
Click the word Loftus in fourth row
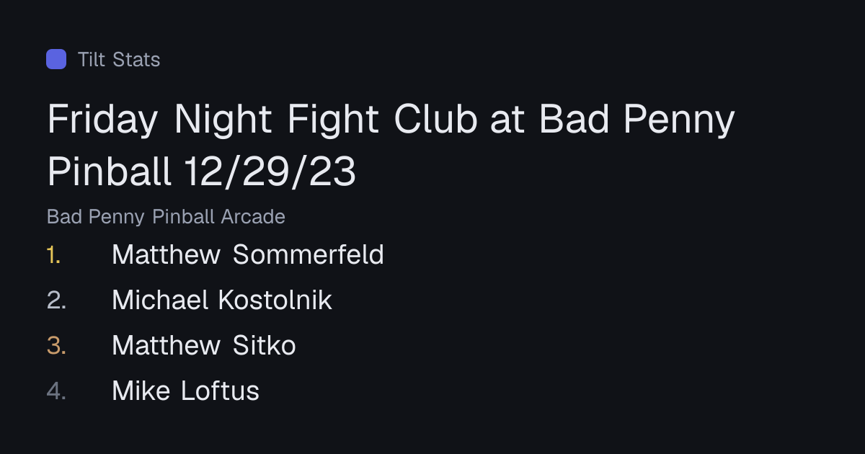click(x=220, y=391)
